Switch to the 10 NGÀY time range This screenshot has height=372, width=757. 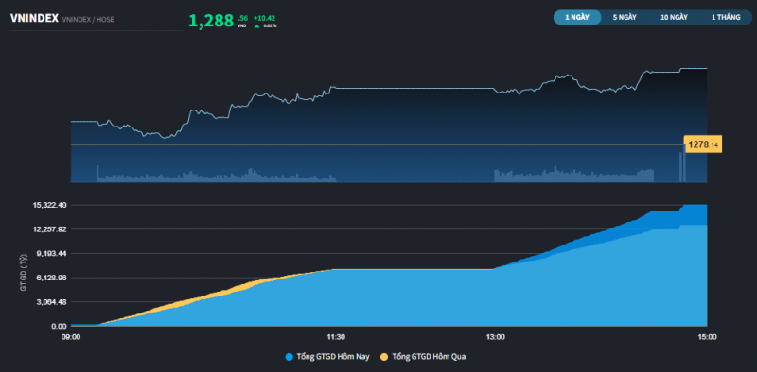(674, 17)
